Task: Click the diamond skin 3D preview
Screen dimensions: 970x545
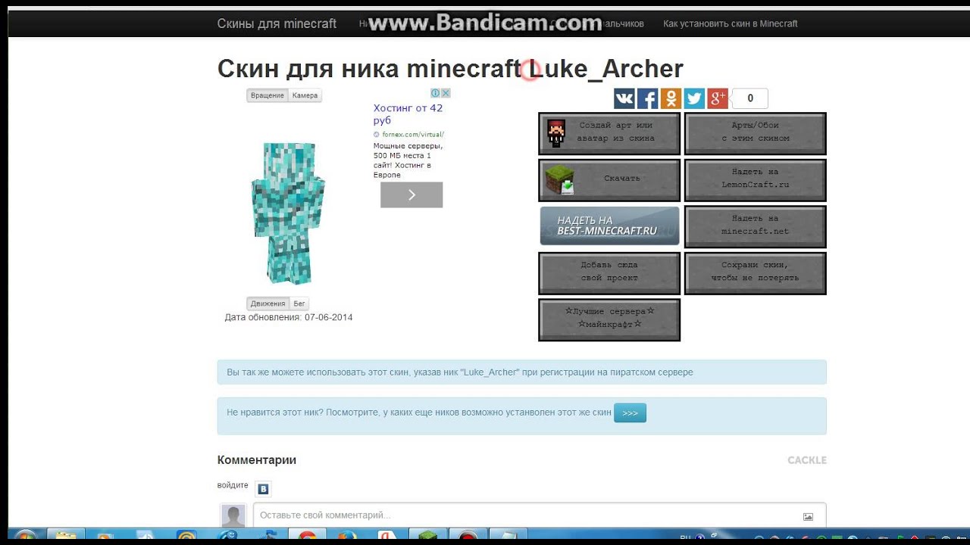Action: point(287,213)
